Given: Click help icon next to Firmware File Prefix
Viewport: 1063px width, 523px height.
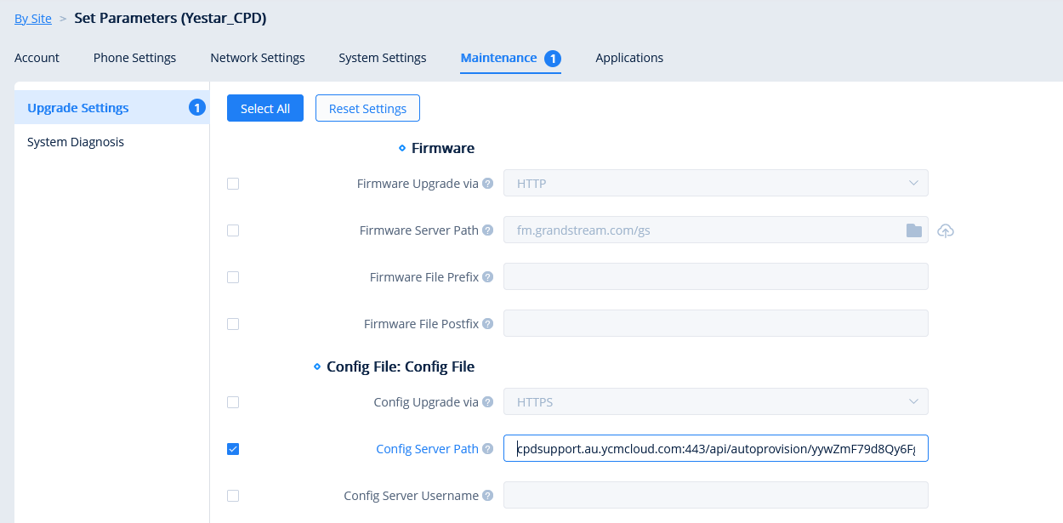Looking at the screenshot, I should click(488, 277).
